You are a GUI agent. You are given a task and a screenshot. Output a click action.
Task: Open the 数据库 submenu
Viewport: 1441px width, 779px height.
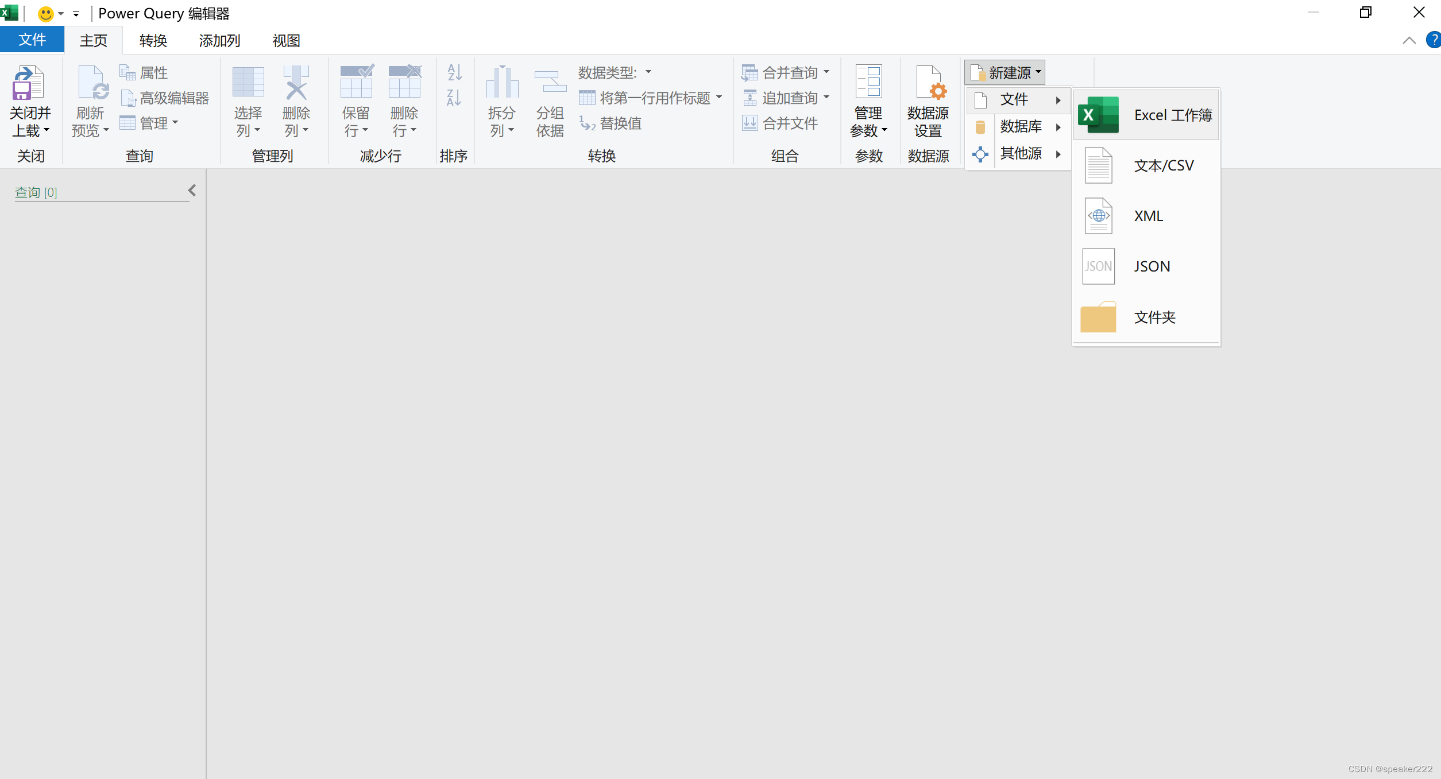pyautogui.click(x=1020, y=126)
